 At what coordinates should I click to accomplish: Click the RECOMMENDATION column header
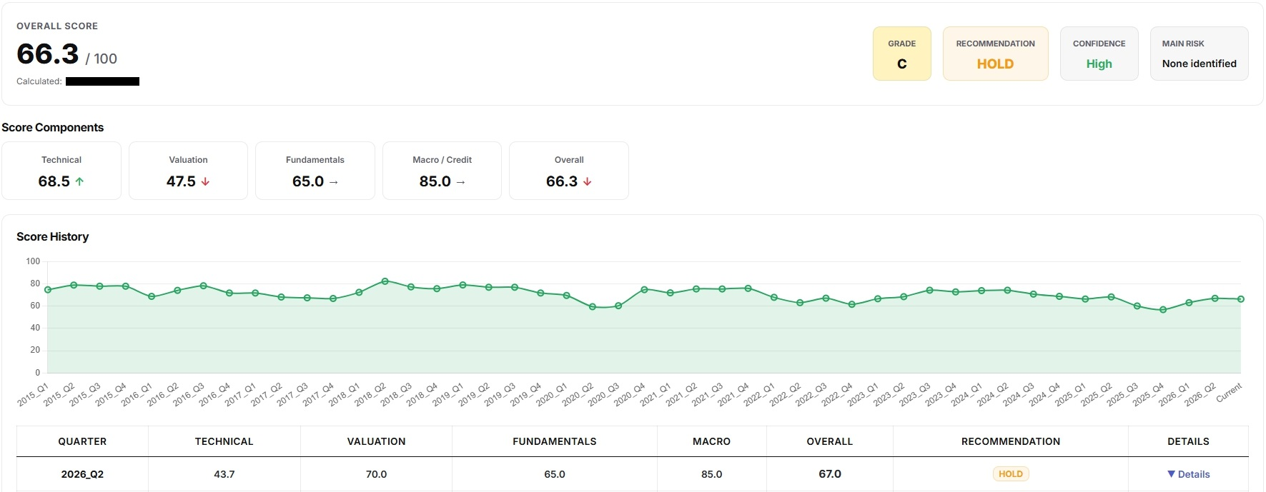click(x=1011, y=441)
